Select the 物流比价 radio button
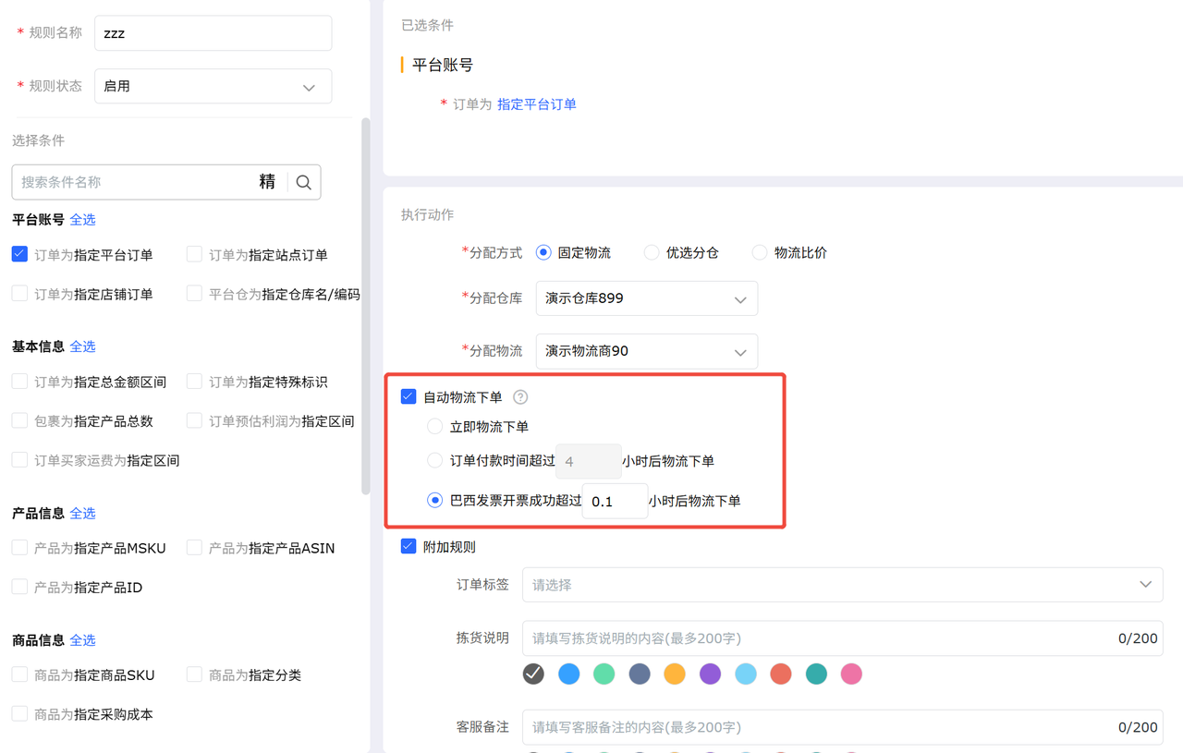Screen dimensions: 1183x753 760,252
